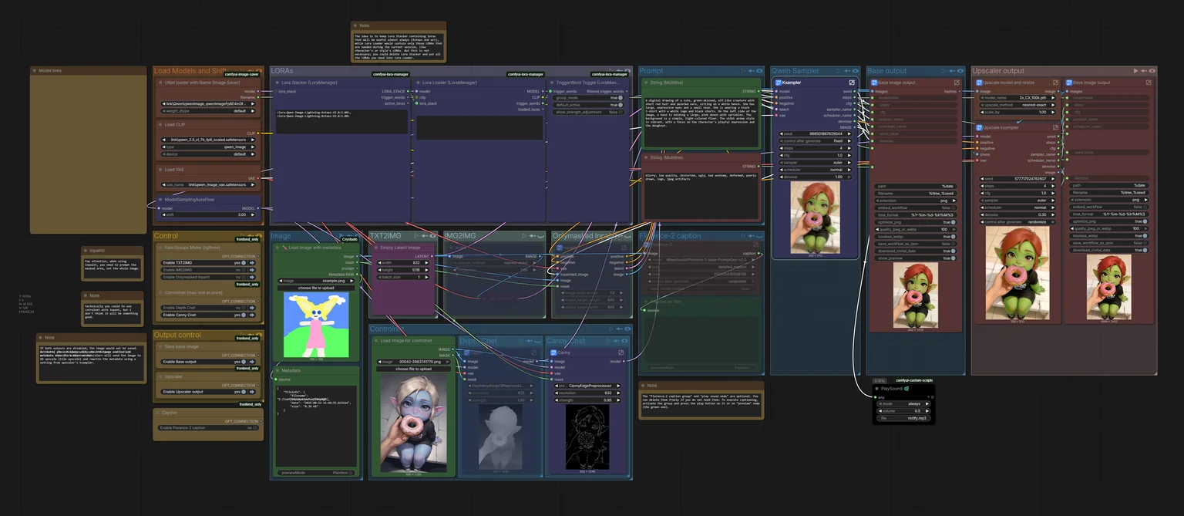Open model_name 2x_CX_100k.pth dropdown
Viewport: 1184px width, 516px height.
coord(1017,98)
